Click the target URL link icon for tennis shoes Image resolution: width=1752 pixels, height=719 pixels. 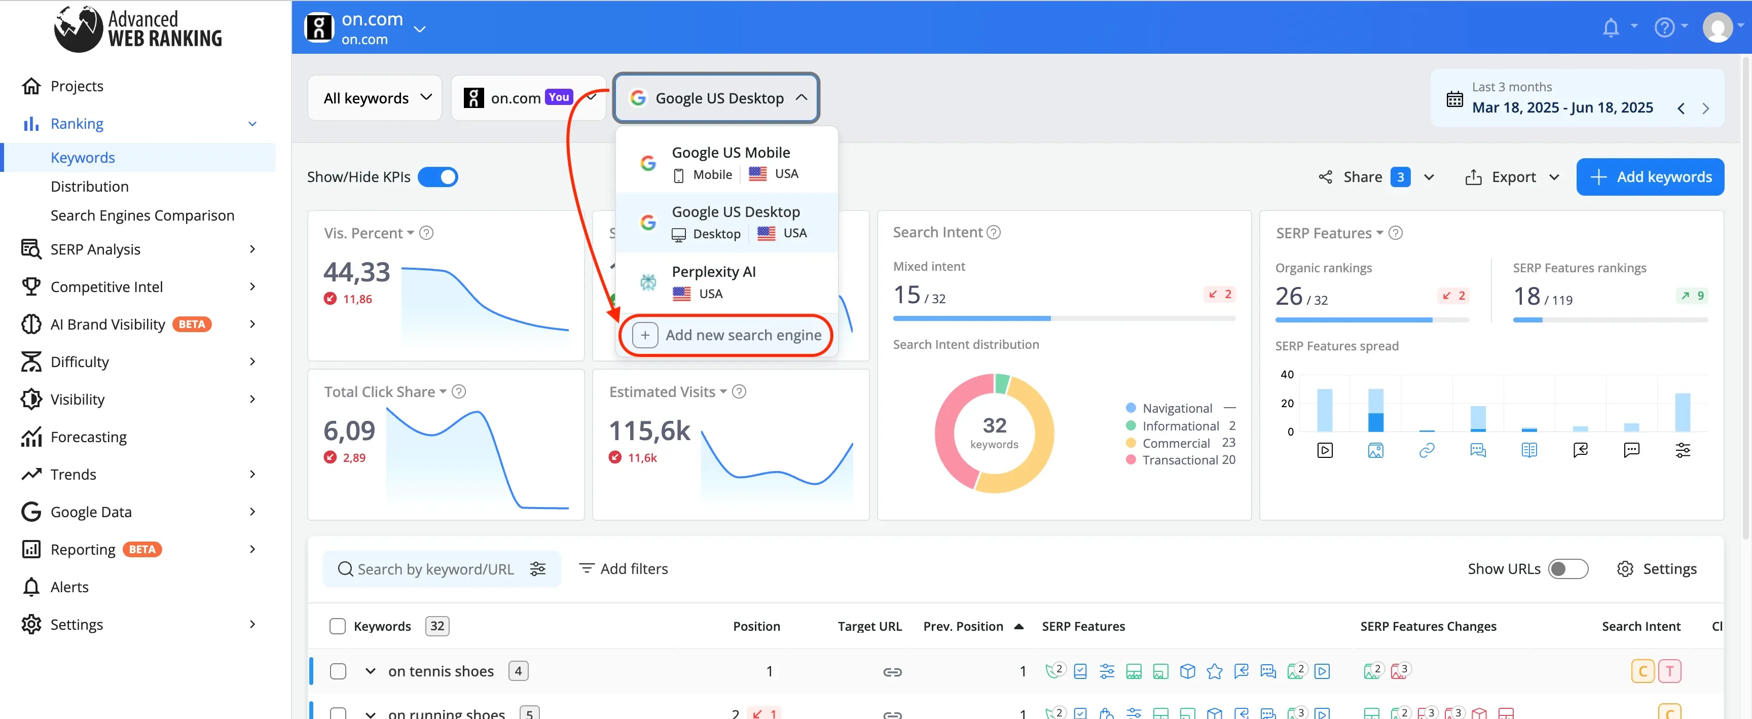tap(892, 671)
